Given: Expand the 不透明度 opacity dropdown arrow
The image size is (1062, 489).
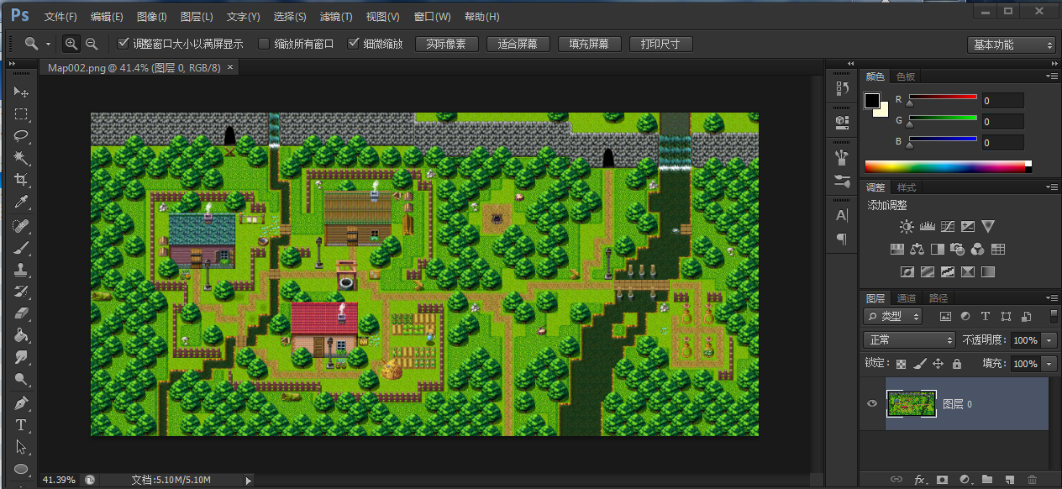Looking at the screenshot, I should pyautogui.click(x=1049, y=340).
